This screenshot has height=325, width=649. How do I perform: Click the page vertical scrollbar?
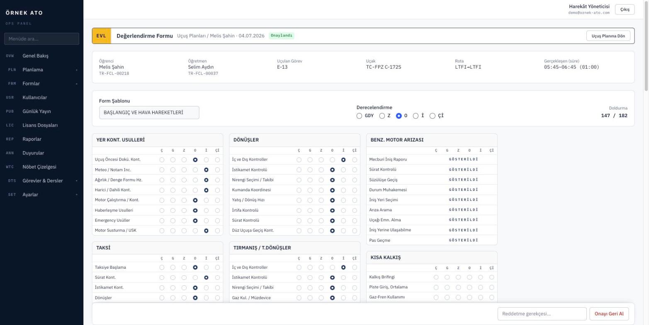pos(647,46)
